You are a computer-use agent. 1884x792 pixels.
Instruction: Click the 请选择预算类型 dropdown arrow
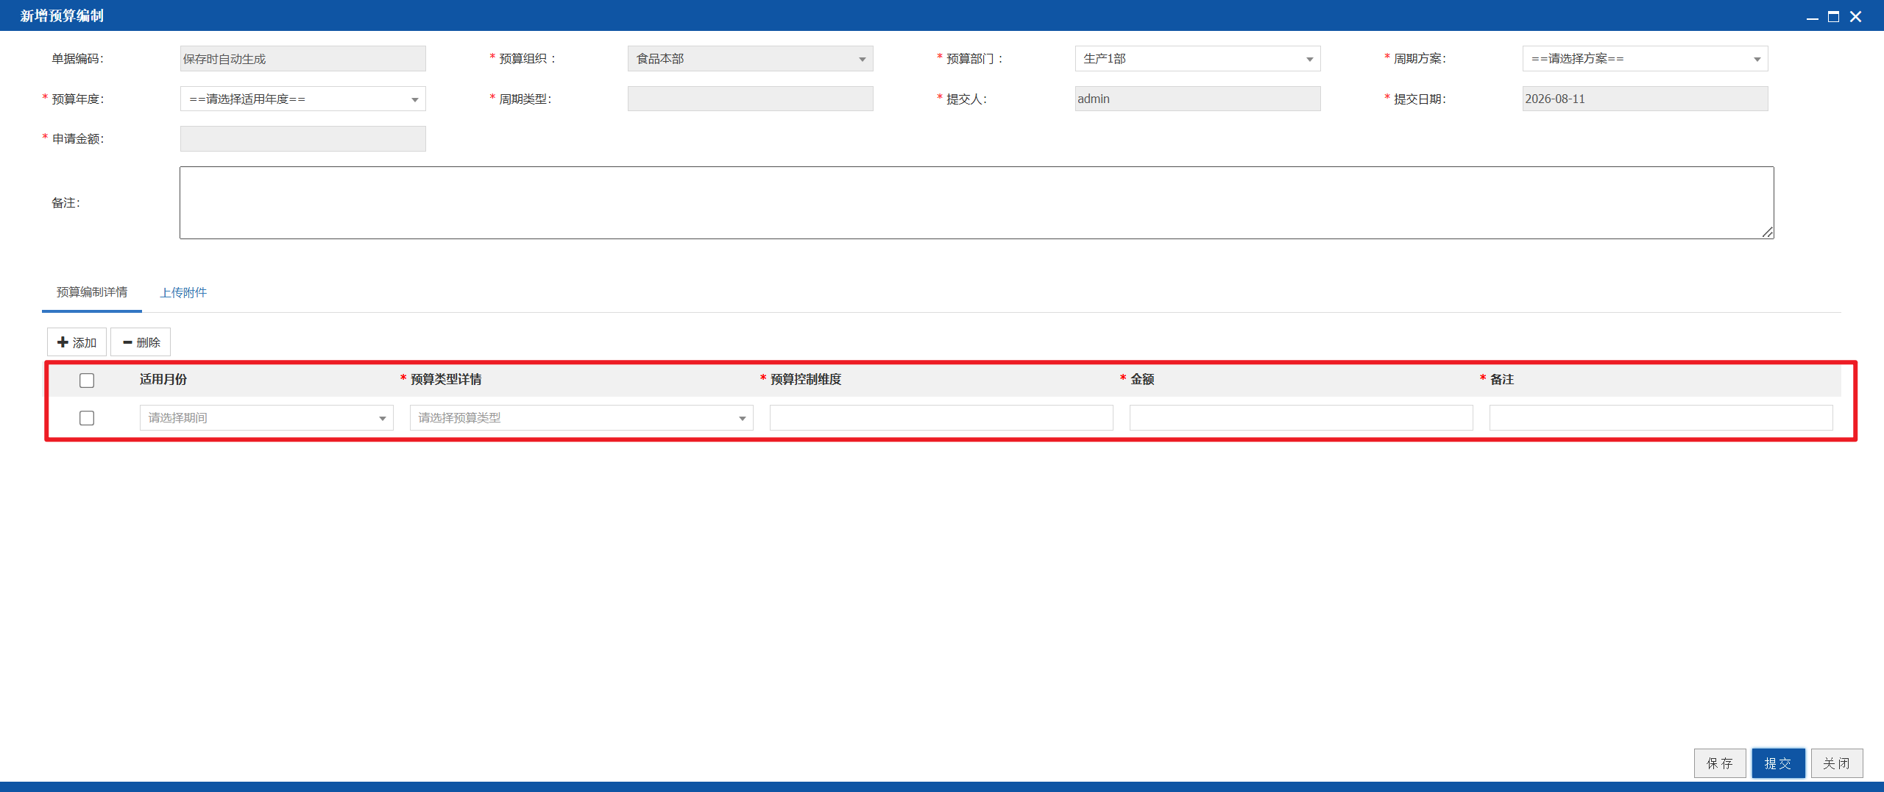(x=742, y=418)
